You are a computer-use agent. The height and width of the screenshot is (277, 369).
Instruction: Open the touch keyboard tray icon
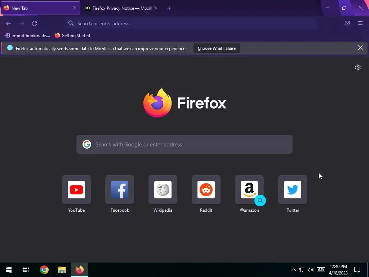(321, 270)
